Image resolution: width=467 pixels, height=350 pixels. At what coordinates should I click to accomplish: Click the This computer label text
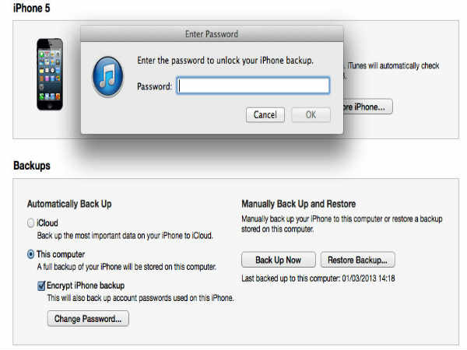coord(61,254)
